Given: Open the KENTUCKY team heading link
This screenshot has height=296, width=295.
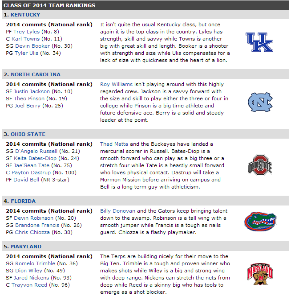Looking at the screenshot, I should click(x=25, y=15).
